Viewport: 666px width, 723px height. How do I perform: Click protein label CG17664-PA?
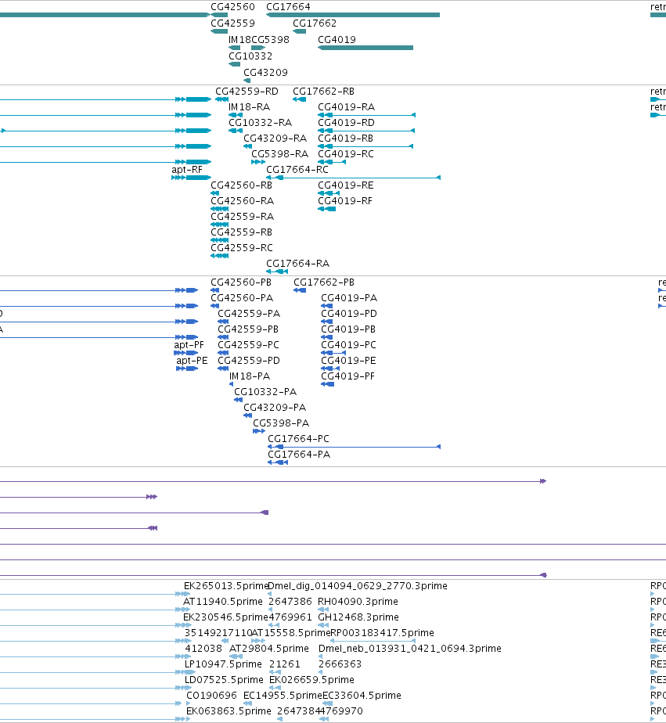pos(299,455)
